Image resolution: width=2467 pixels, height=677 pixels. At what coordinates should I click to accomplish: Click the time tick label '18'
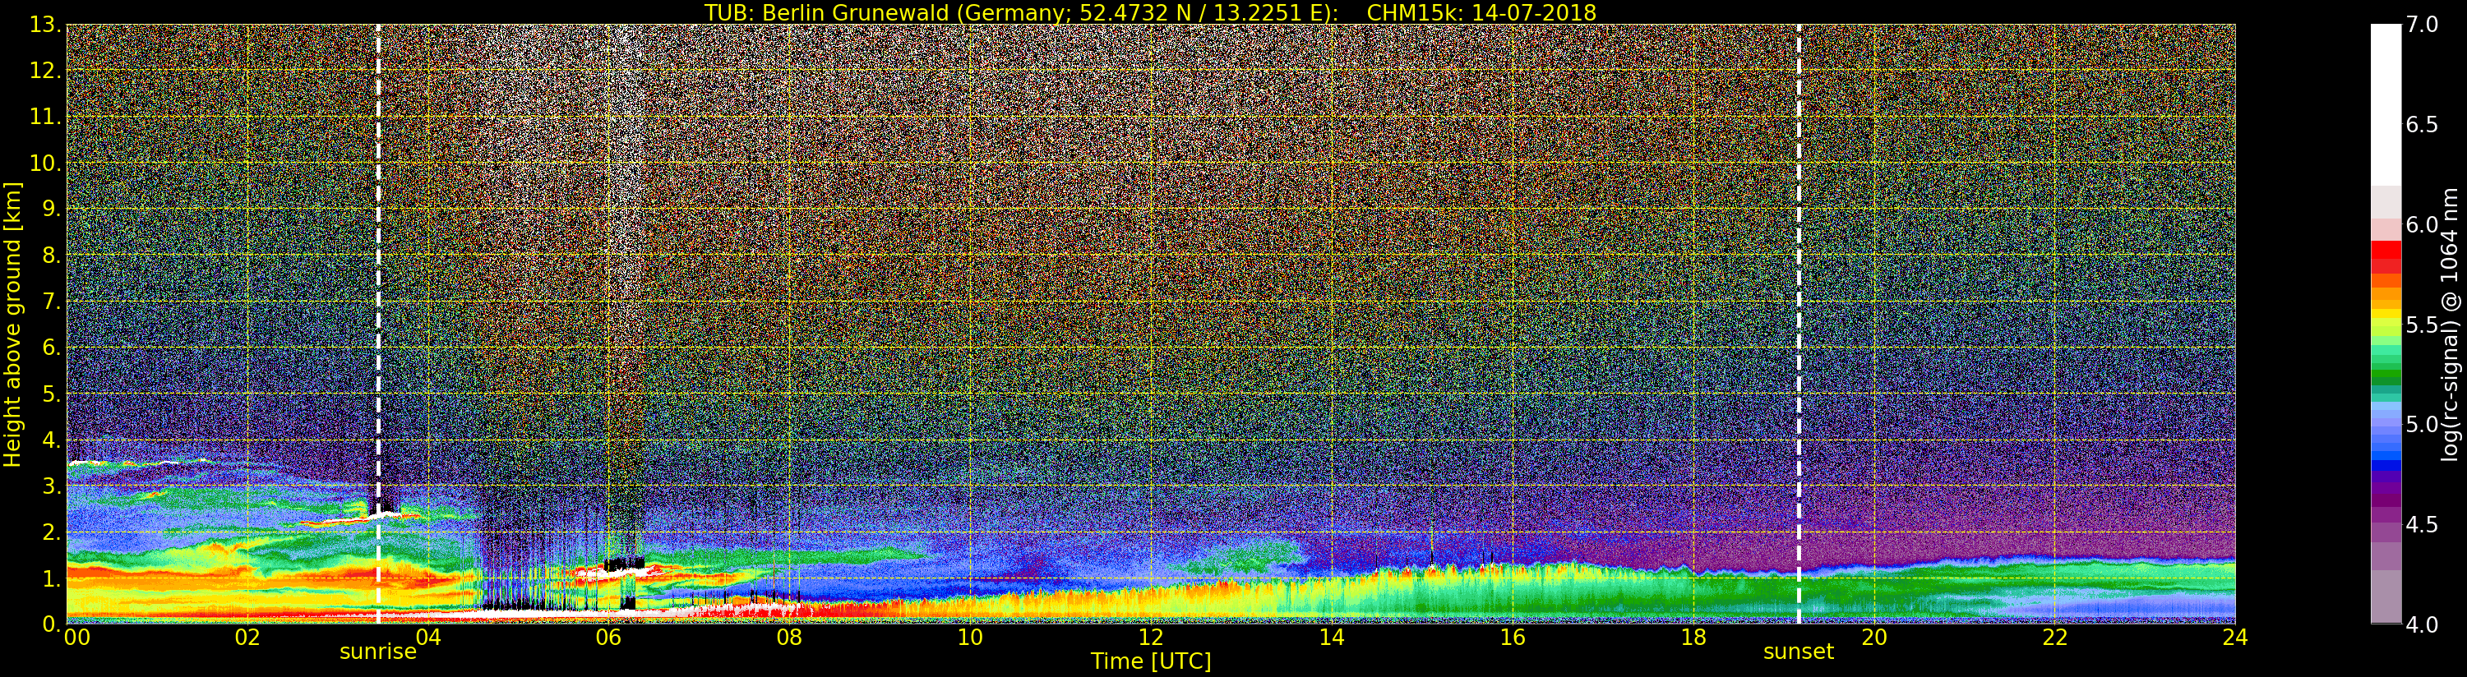1693,638
